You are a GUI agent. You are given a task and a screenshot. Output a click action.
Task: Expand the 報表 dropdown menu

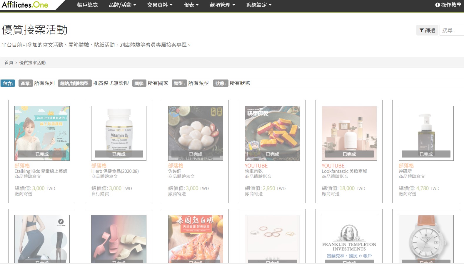coord(191,5)
